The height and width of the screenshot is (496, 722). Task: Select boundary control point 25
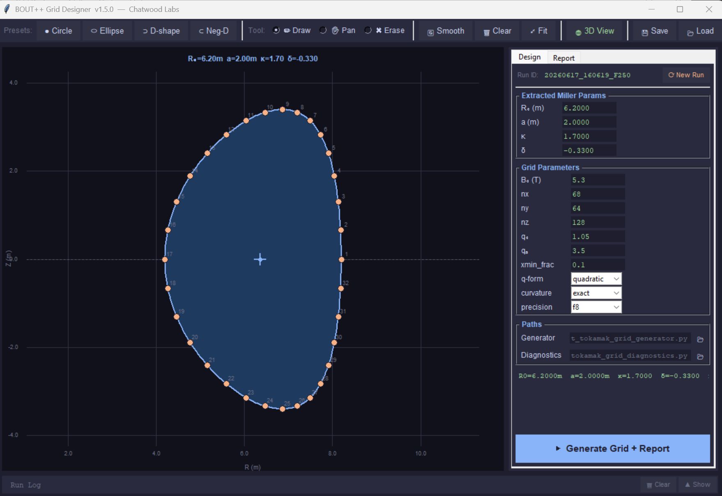(x=282, y=409)
